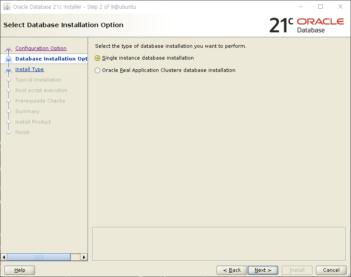Screen dimensions: 351x277
Task: Go to the Install Type step link
Action: point(30,69)
